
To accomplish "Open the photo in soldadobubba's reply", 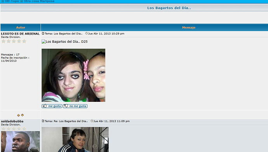I will point(75,140).
